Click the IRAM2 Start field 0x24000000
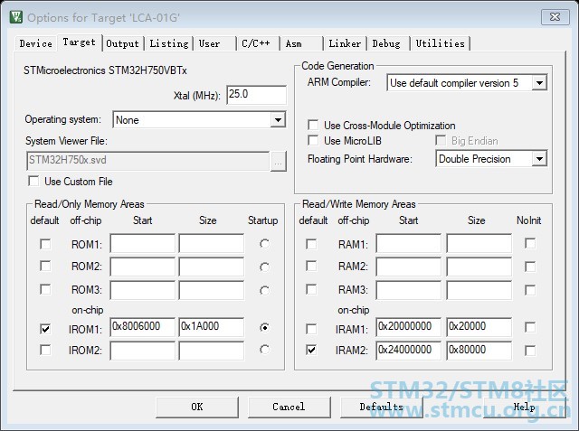The image size is (579, 431). pos(408,351)
